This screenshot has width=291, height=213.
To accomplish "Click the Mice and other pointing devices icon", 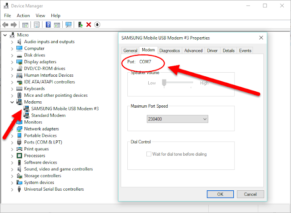I will tap(19, 95).
